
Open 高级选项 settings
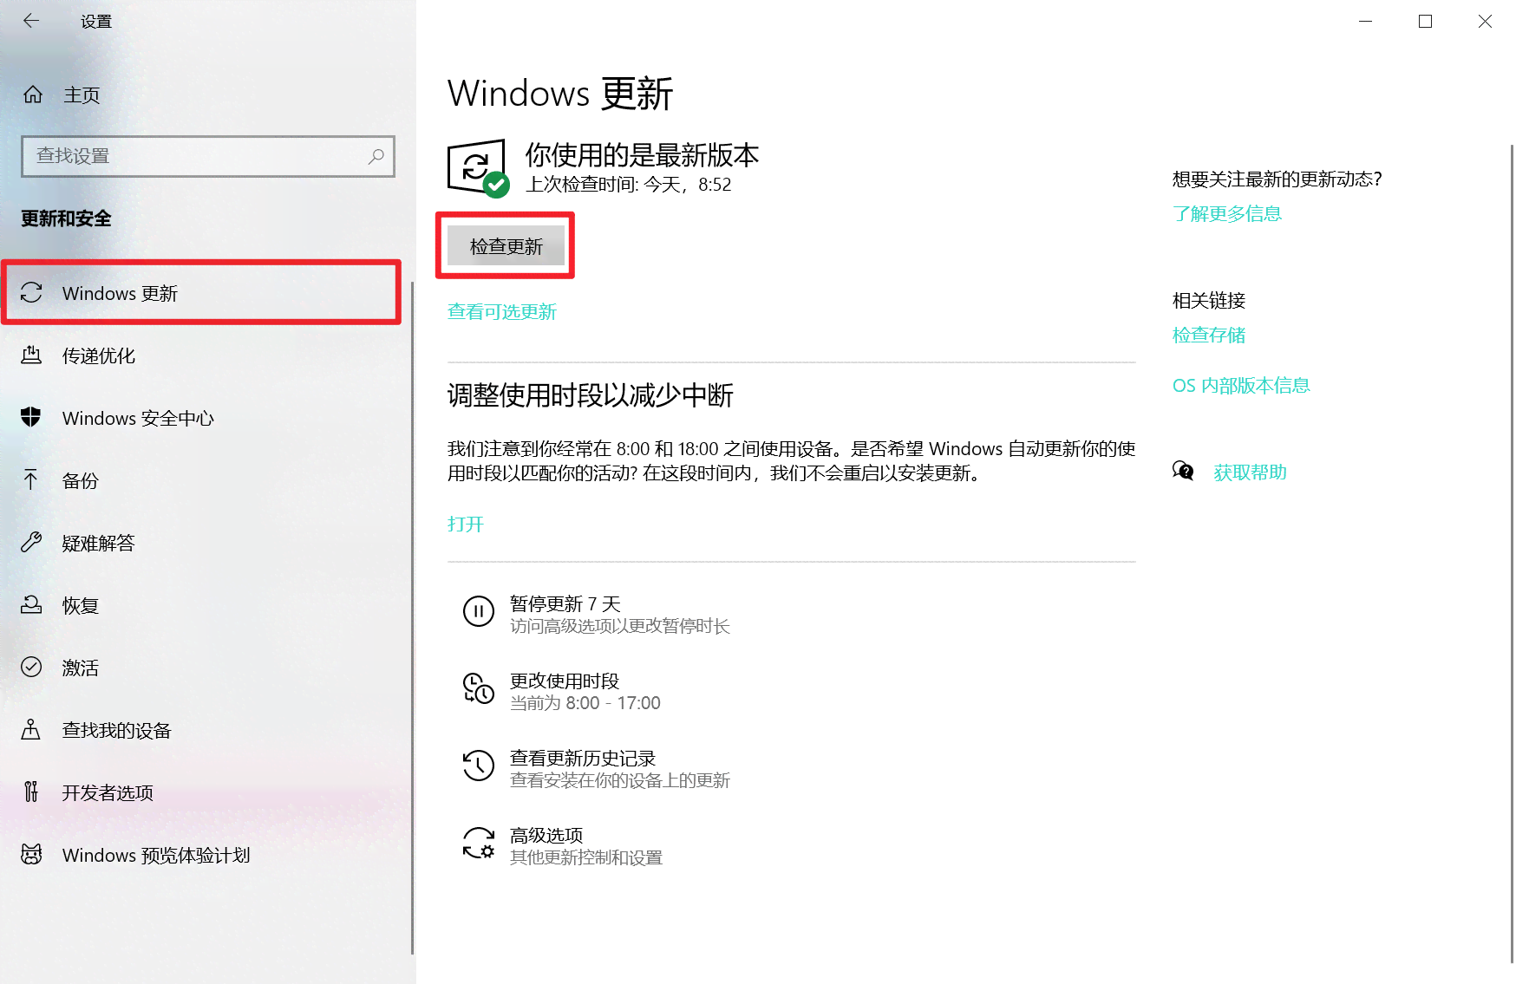pyautogui.click(x=564, y=845)
